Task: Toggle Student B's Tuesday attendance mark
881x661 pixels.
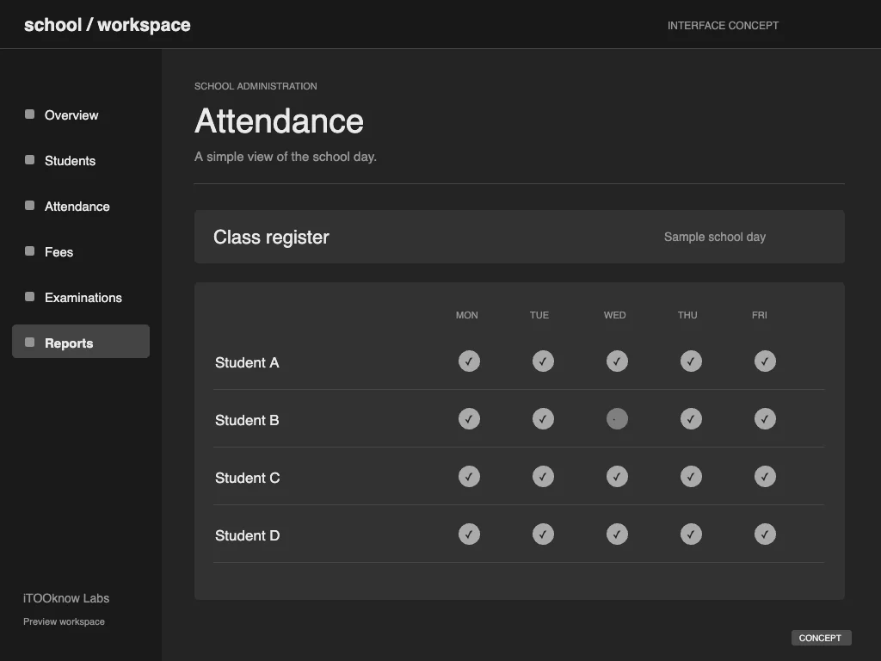Action: click(544, 419)
